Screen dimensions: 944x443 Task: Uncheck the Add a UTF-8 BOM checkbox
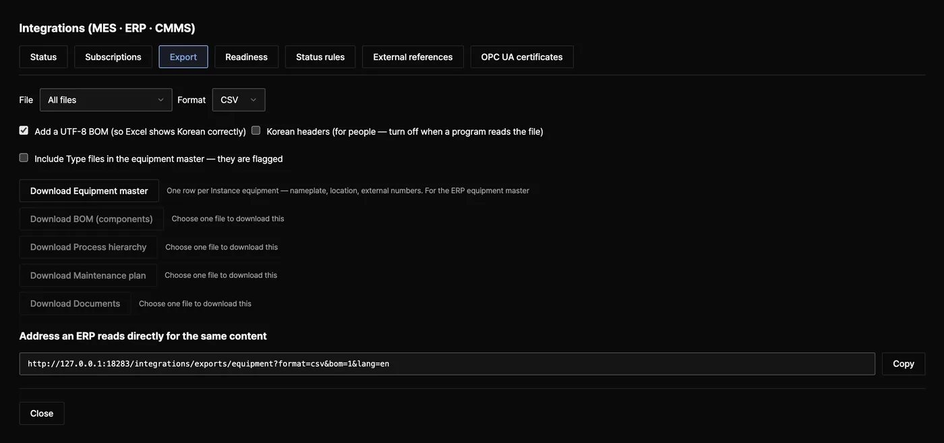point(24,130)
